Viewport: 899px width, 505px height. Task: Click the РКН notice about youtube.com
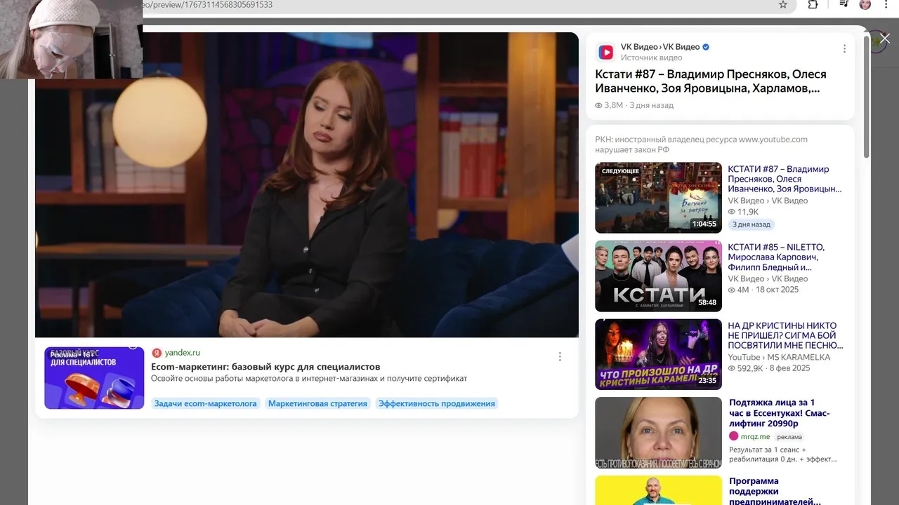[x=701, y=144]
